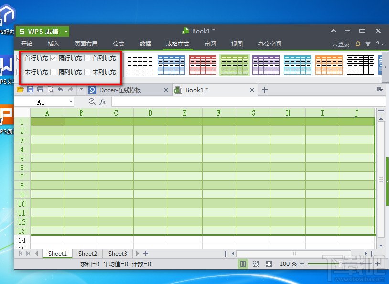Open file with the folder icon
Image resolution: width=389 pixels, height=284 pixels.
21,89
